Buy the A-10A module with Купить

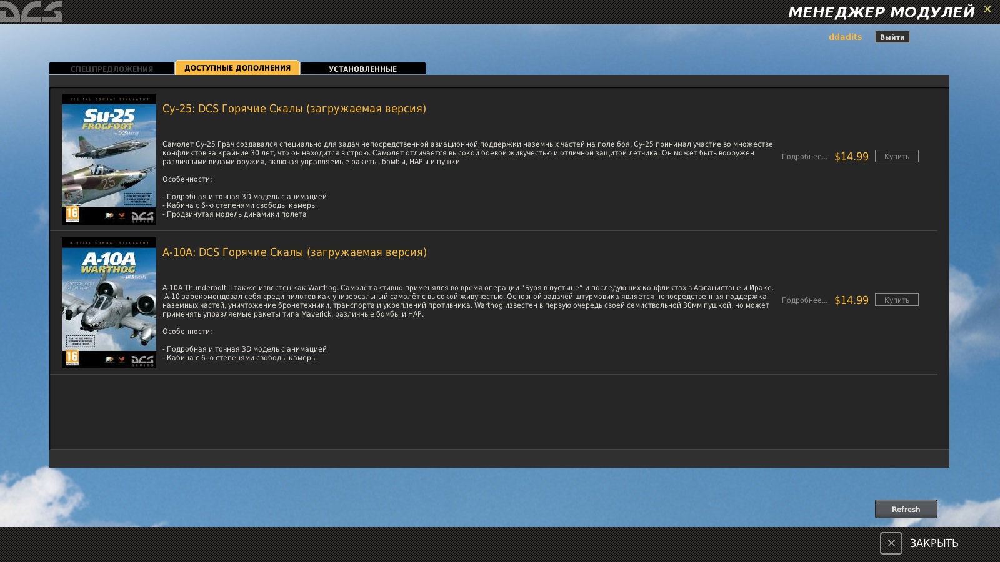click(x=897, y=300)
